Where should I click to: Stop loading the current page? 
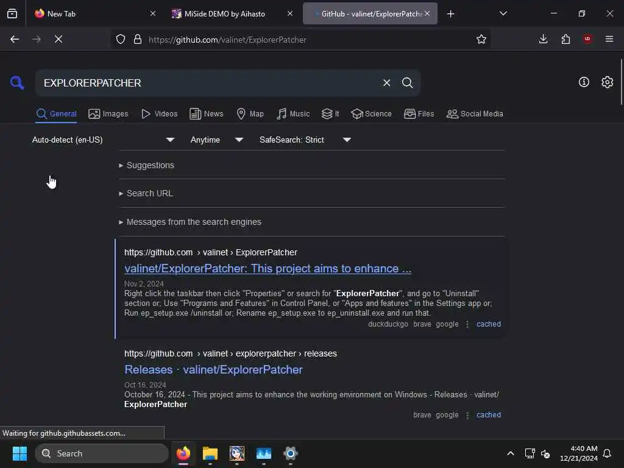click(58, 39)
